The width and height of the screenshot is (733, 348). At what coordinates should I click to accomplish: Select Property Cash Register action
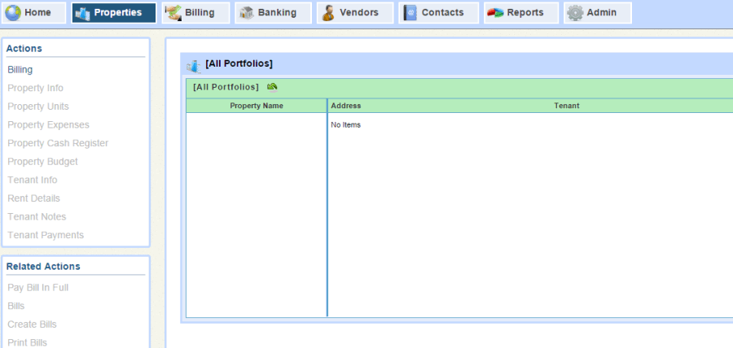[58, 143]
